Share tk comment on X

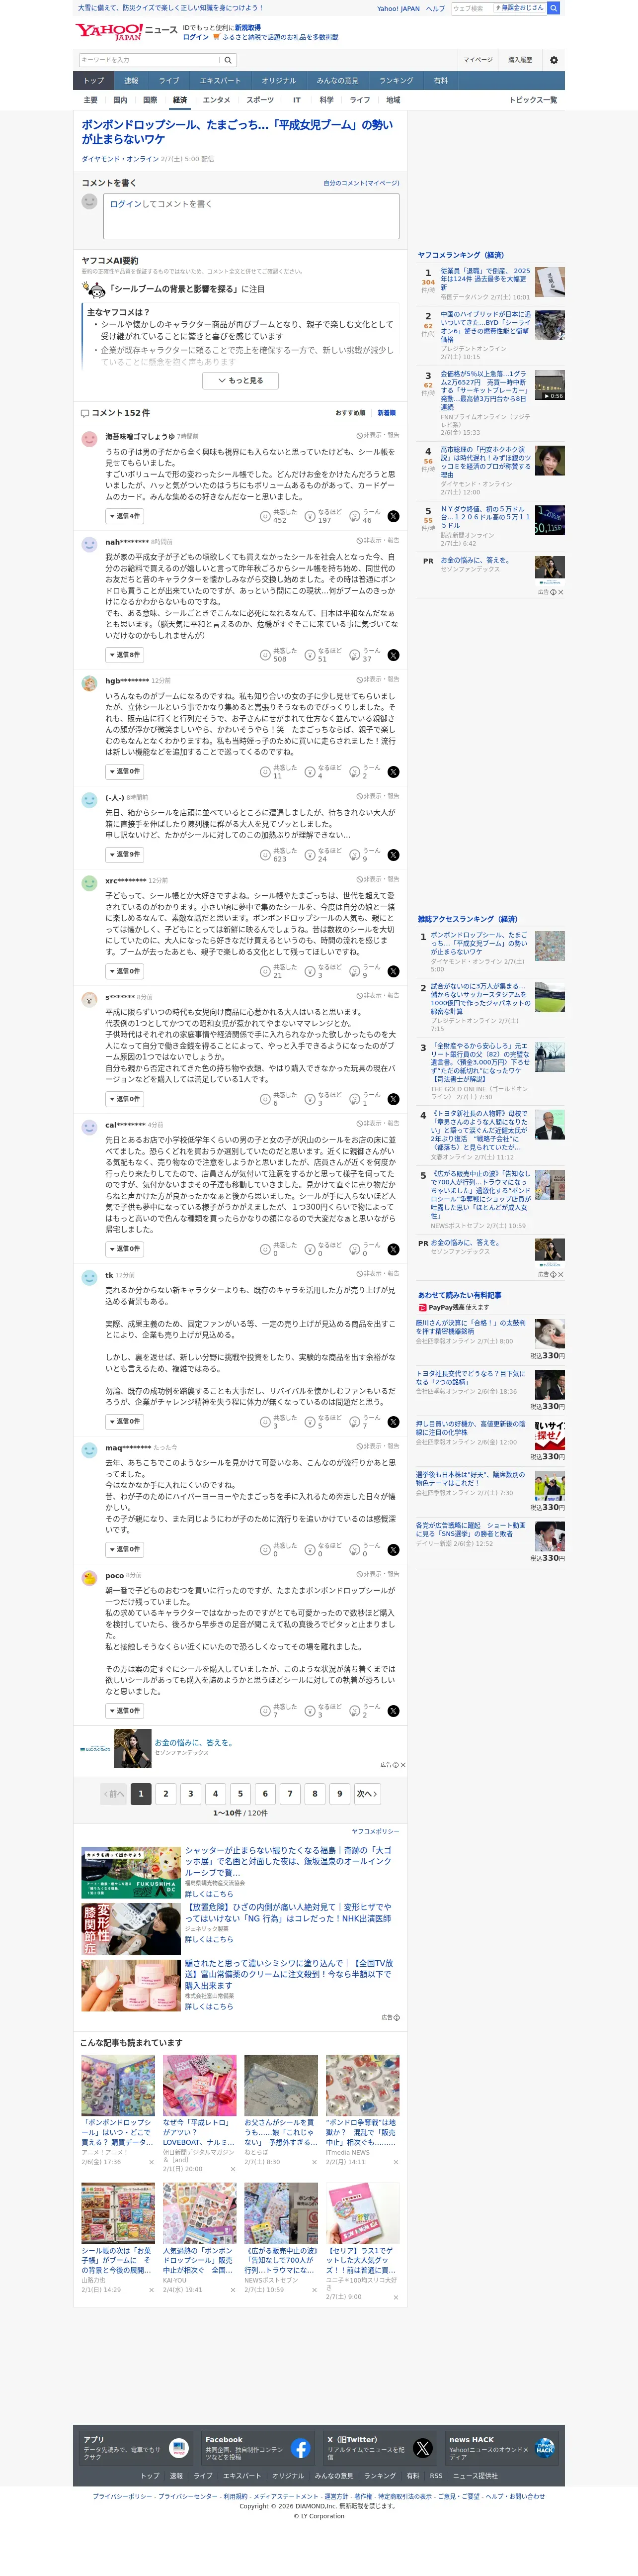tap(394, 1422)
